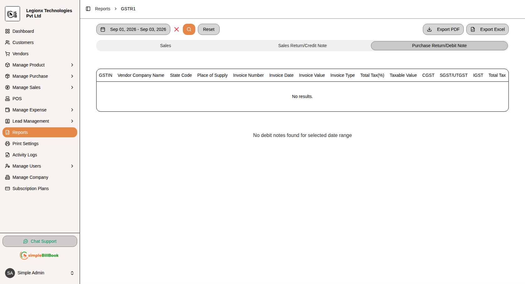The image size is (525, 284).
Task: Export the report to Excel
Action: (x=487, y=29)
